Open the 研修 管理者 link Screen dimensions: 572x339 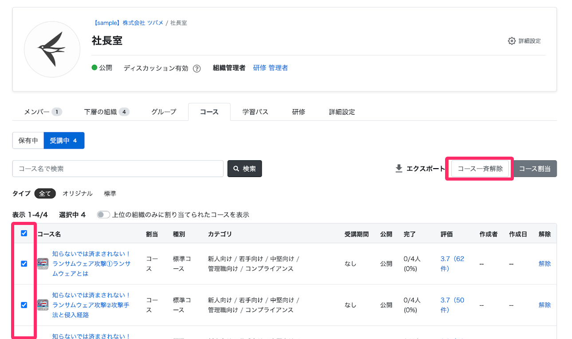[270, 68]
